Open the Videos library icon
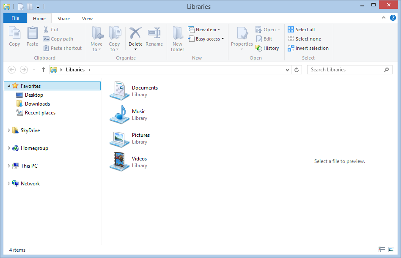The width and height of the screenshot is (401, 258). pos(119,161)
